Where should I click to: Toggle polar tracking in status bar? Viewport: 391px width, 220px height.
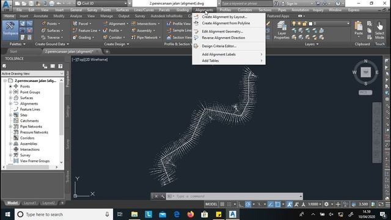[x=248, y=204]
